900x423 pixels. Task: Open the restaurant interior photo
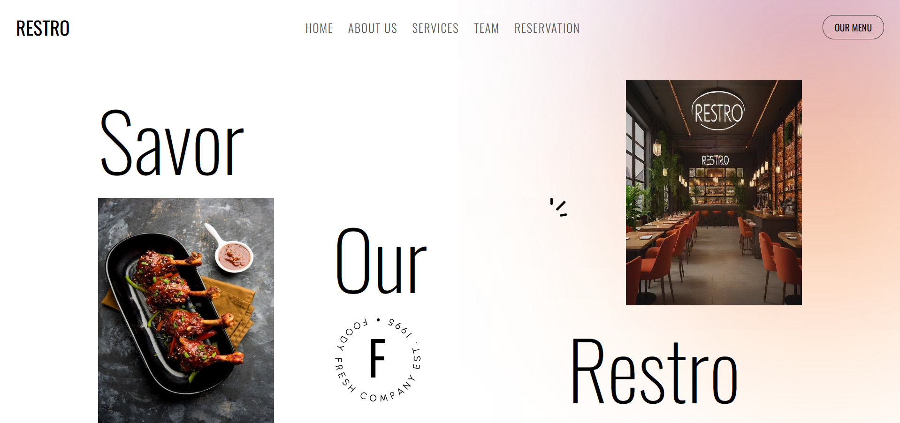pos(714,192)
